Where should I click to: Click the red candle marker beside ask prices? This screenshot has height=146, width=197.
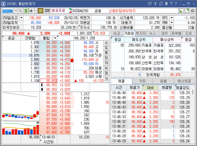pos(72,60)
